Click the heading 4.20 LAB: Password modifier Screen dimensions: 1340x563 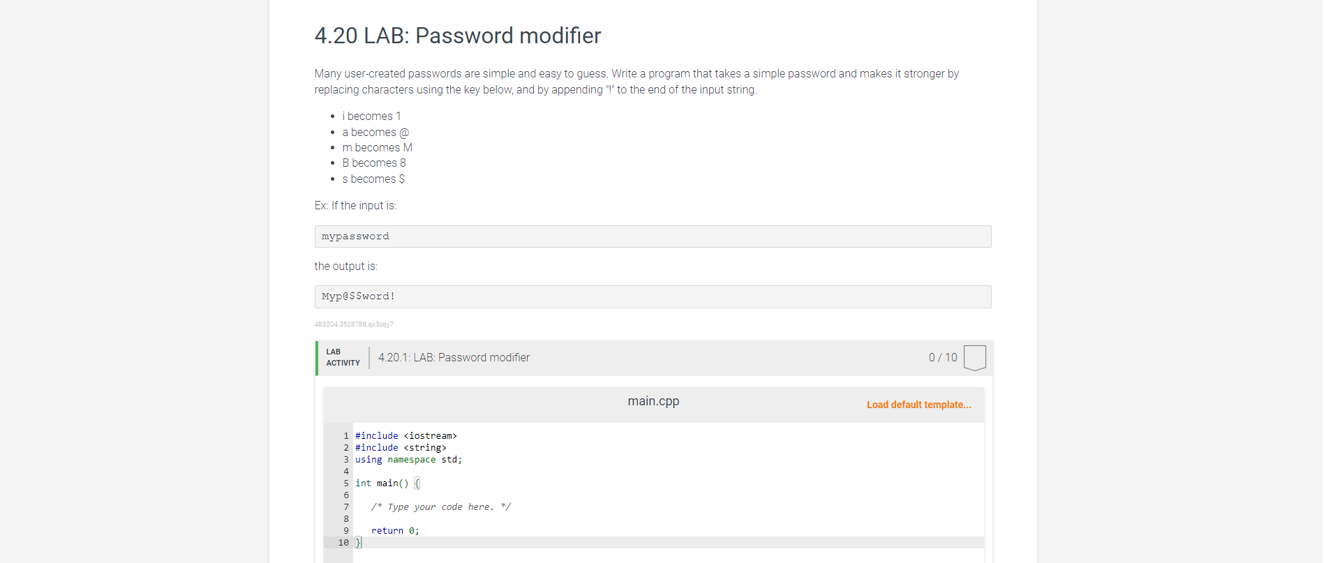(x=458, y=36)
